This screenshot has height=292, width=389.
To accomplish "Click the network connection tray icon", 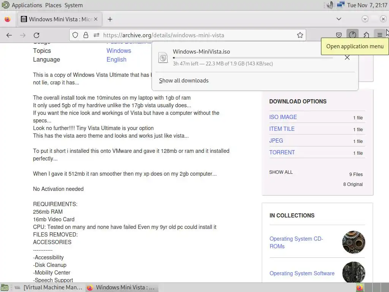I will (341, 5).
